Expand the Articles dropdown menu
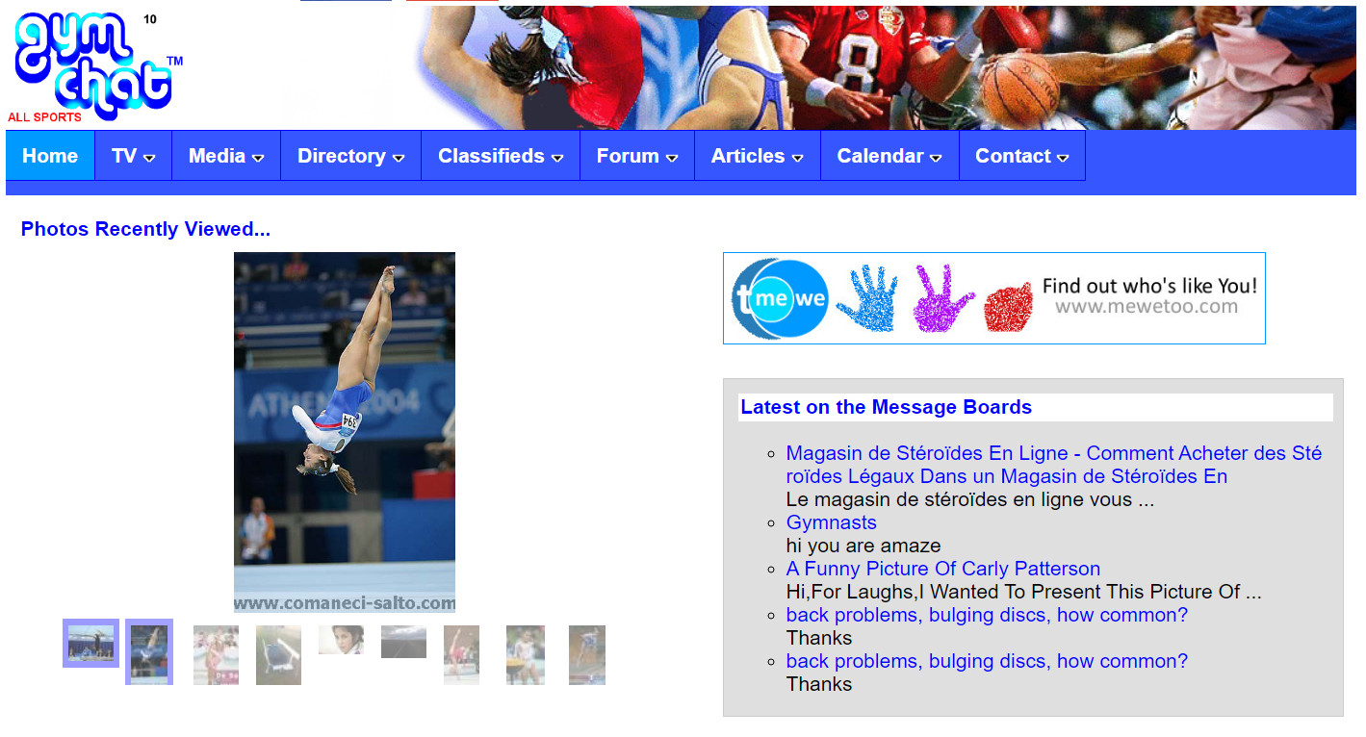1366x737 pixels. coord(758,156)
